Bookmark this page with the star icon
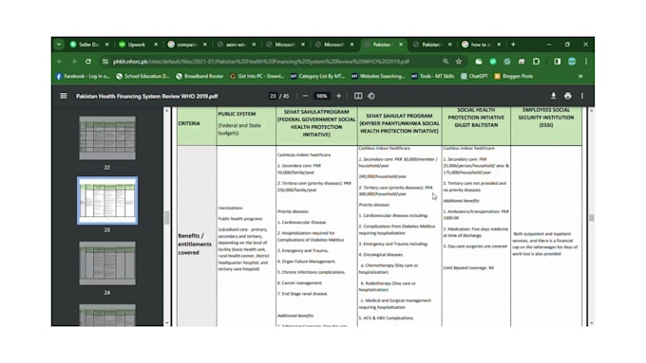The width and height of the screenshot is (646, 363). 459,62
